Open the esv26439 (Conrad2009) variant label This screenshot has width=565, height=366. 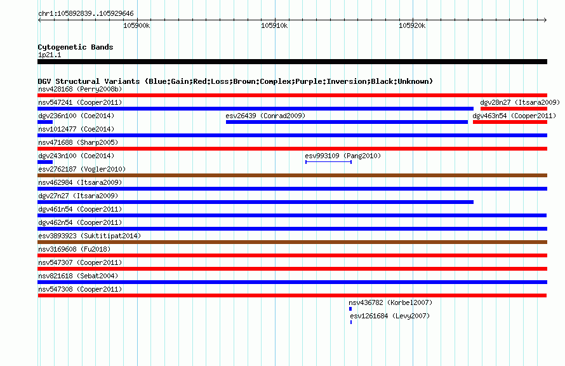265,116
